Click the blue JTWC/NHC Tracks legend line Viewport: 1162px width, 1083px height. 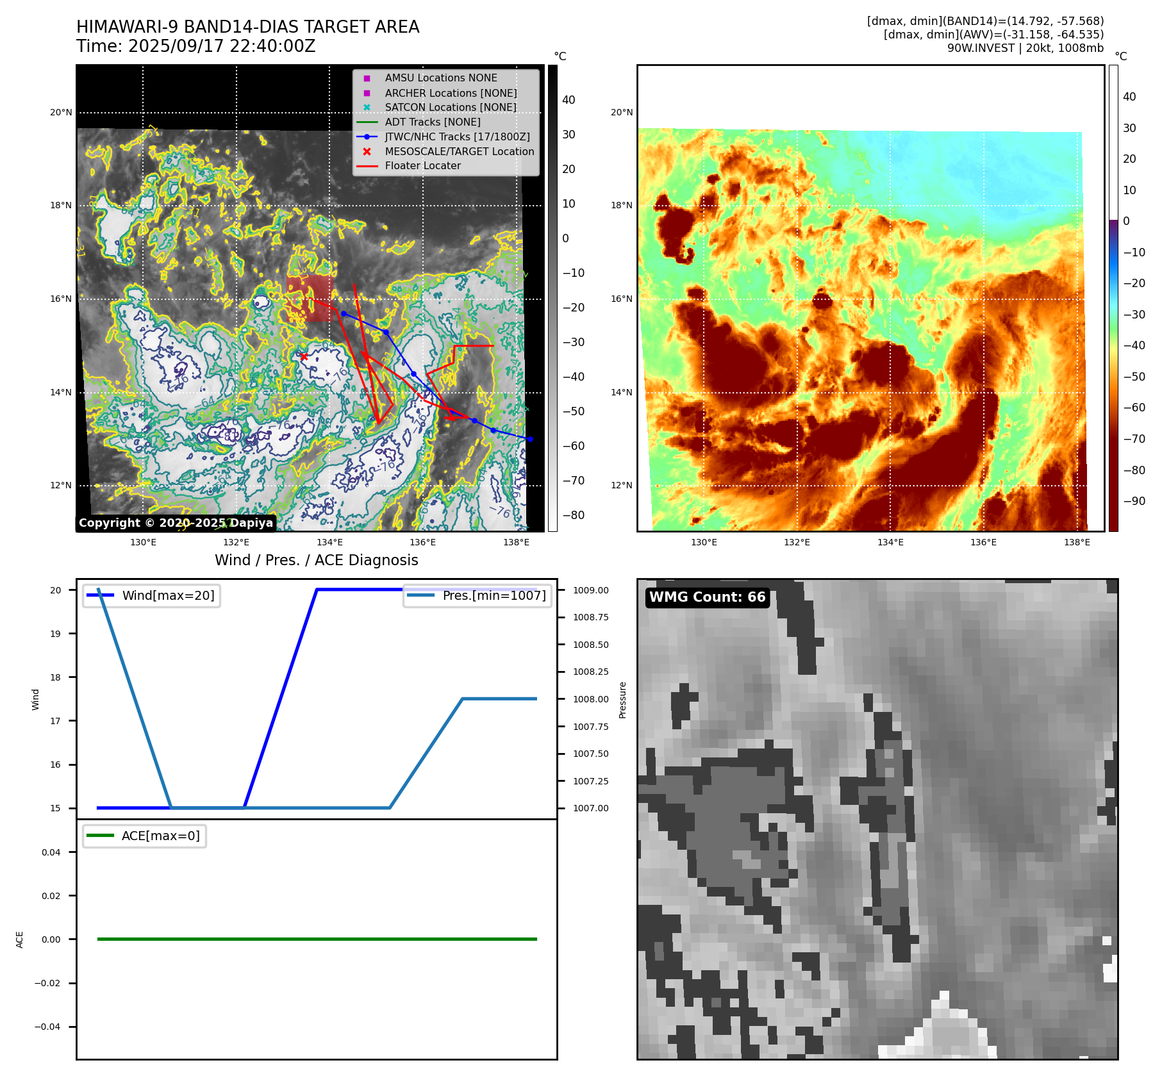pos(367,136)
